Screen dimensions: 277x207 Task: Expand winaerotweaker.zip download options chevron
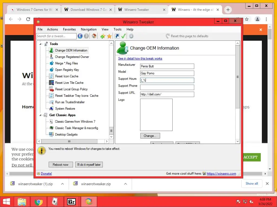click(126, 184)
